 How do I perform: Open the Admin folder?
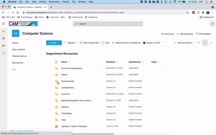tap(64, 75)
